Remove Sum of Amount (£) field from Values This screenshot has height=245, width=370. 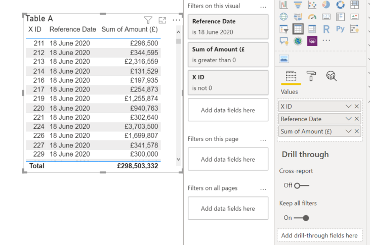pos(356,131)
